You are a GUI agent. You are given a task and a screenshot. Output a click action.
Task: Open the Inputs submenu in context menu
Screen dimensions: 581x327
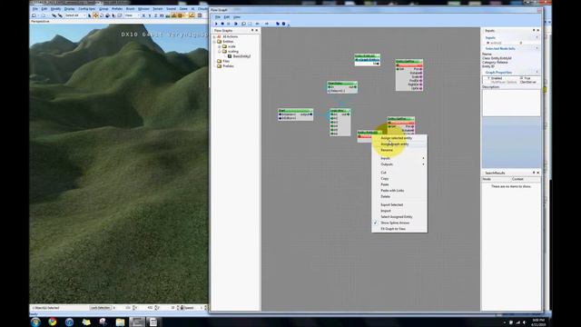399,158
